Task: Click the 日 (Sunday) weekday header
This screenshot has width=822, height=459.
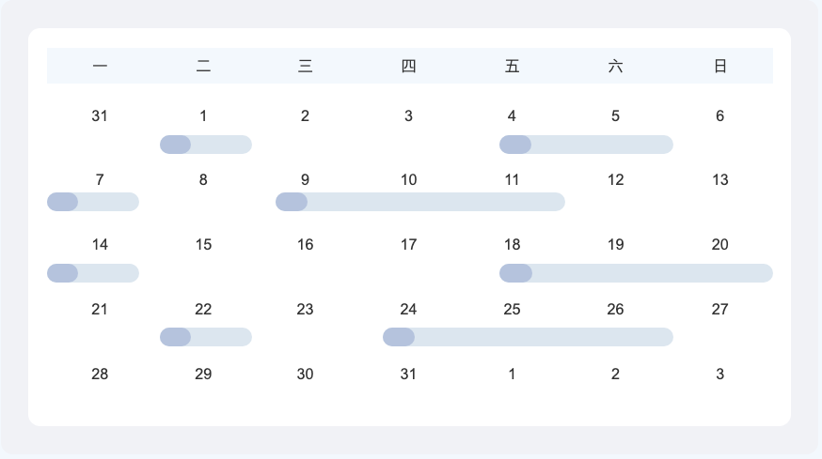Action: 719,66
